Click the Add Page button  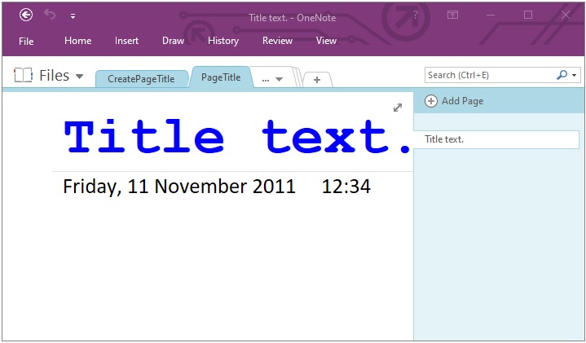(x=455, y=101)
